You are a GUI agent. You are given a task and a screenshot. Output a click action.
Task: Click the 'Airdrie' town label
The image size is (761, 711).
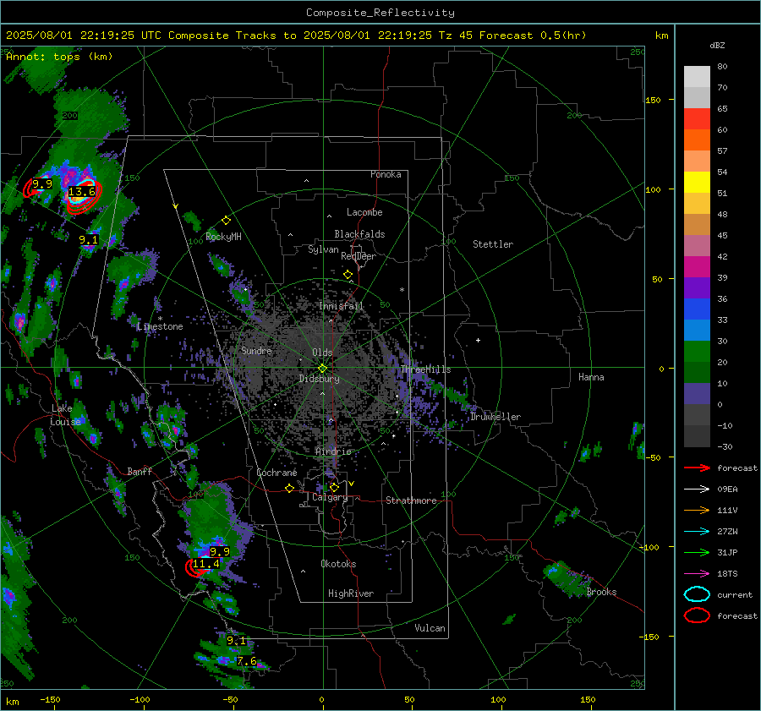click(x=333, y=451)
